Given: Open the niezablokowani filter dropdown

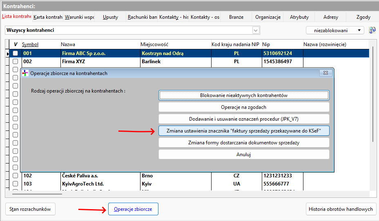Looking at the screenshot, I should (x=335, y=30).
